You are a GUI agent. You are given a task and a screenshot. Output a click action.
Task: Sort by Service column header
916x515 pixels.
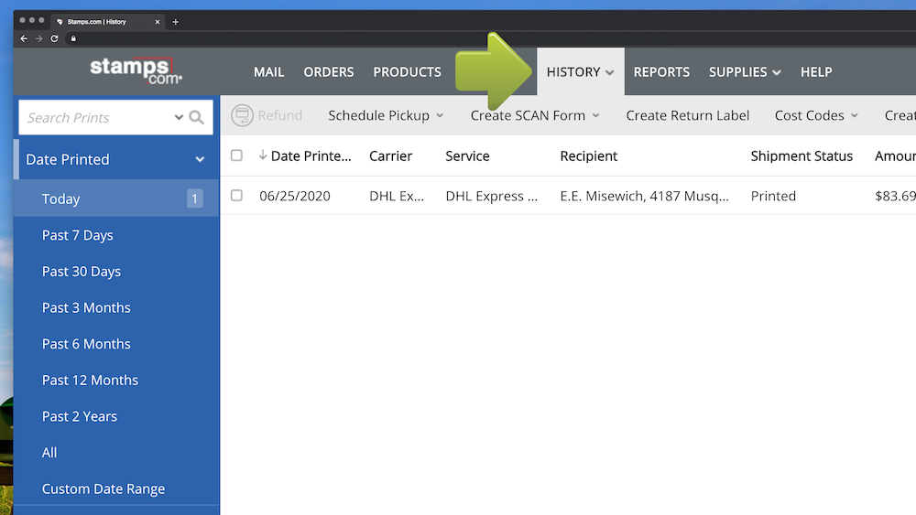[x=467, y=156]
